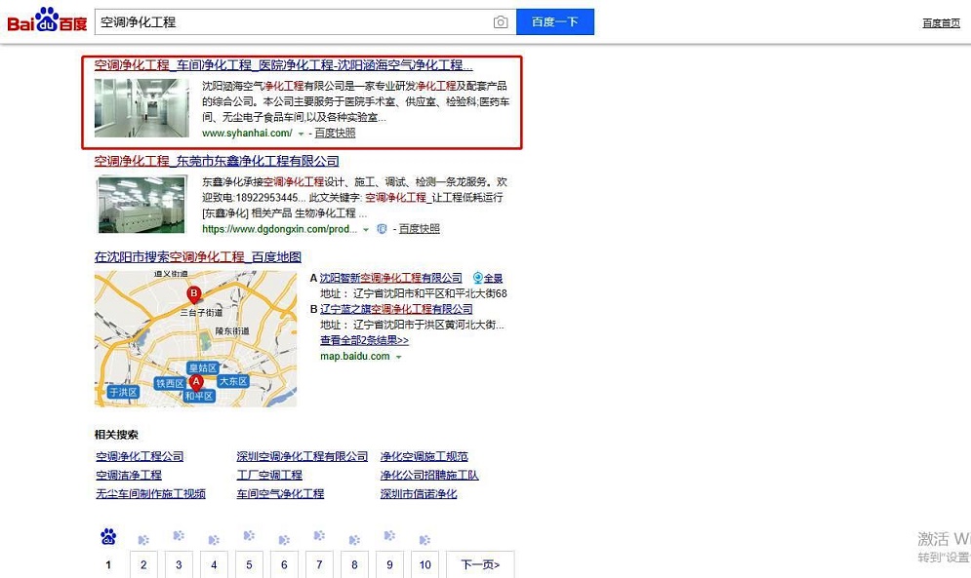The width and height of the screenshot is (971, 578).
Task: Open 百度快照 for the syhanhai result
Action: point(335,134)
